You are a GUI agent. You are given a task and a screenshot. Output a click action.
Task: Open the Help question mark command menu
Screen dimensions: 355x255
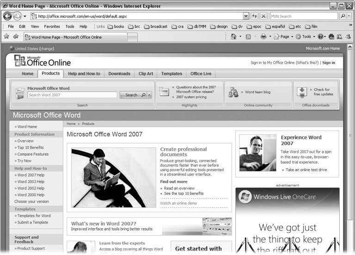(x=322, y=37)
